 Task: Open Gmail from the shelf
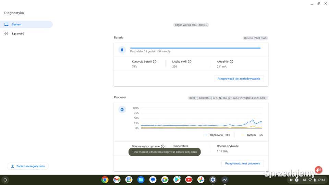117,180
